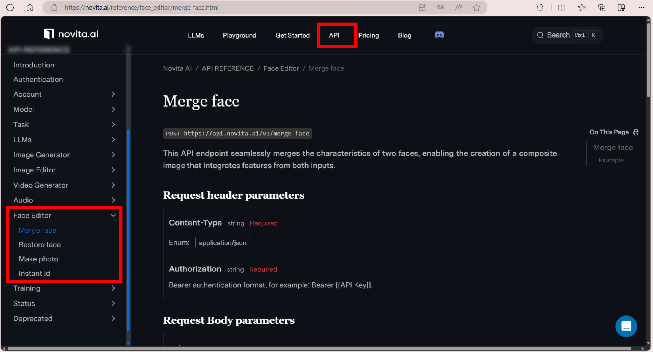Open the Playground navigation item

point(240,35)
